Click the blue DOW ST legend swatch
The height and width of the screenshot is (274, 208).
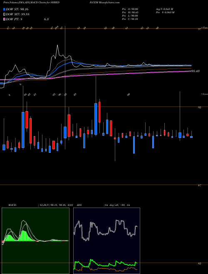coord(5,9)
